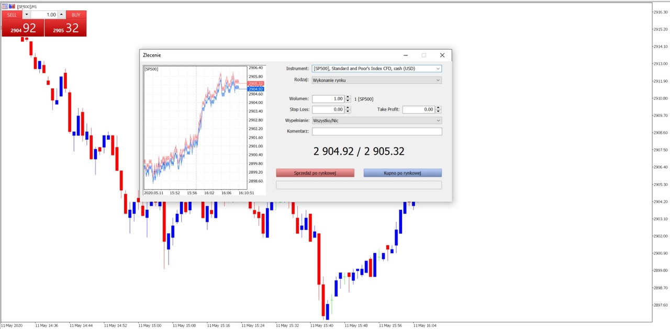Decrease Take Profit with the down arrow
The height and width of the screenshot is (329, 670).
pyautogui.click(x=439, y=111)
